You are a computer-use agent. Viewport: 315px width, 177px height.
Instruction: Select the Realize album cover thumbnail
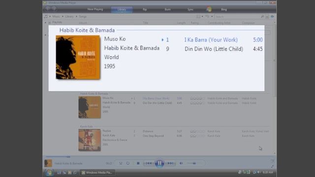(90, 140)
